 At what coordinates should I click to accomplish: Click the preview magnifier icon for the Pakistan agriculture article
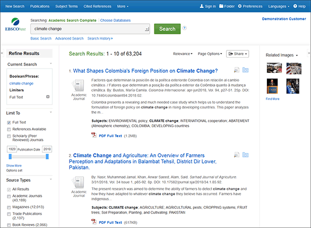pos(236,155)
